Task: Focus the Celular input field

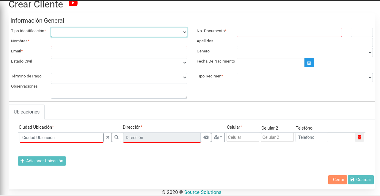Action: click(x=243, y=137)
